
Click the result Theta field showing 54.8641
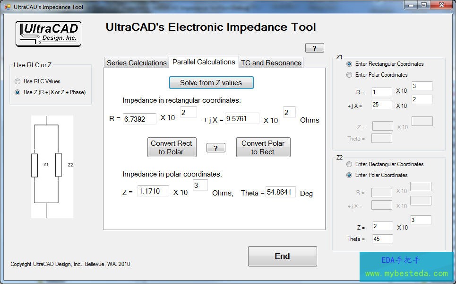(x=281, y=192)
